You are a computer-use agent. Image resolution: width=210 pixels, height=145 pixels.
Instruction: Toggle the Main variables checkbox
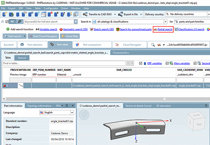pyautogui.click(x=167, y=63)
